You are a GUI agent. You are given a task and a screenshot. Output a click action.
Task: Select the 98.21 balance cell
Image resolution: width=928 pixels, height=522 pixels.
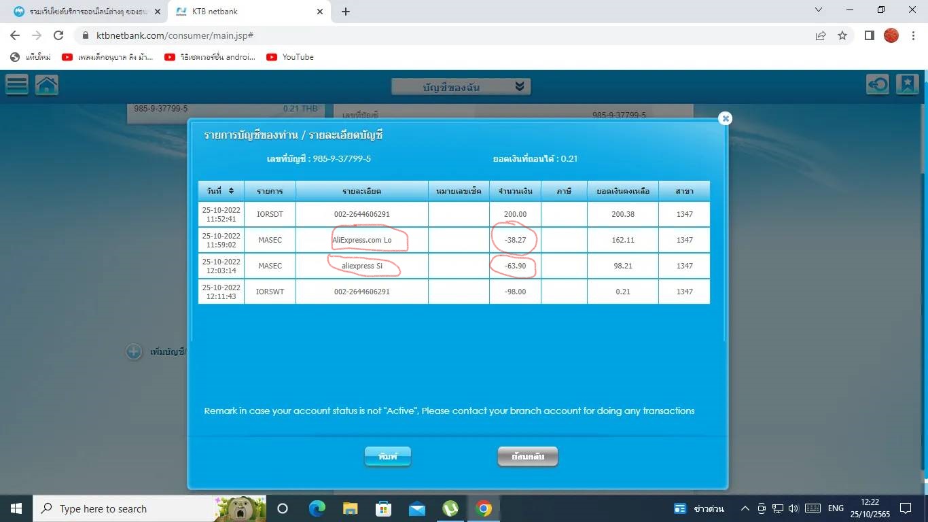click(623, 266)
